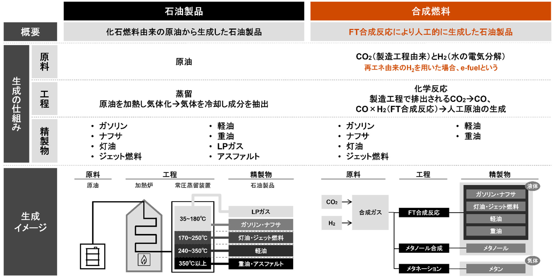Click the zigzag heating coil in the furnace
The height and width of the screenshot is (279, 555).
146,231
